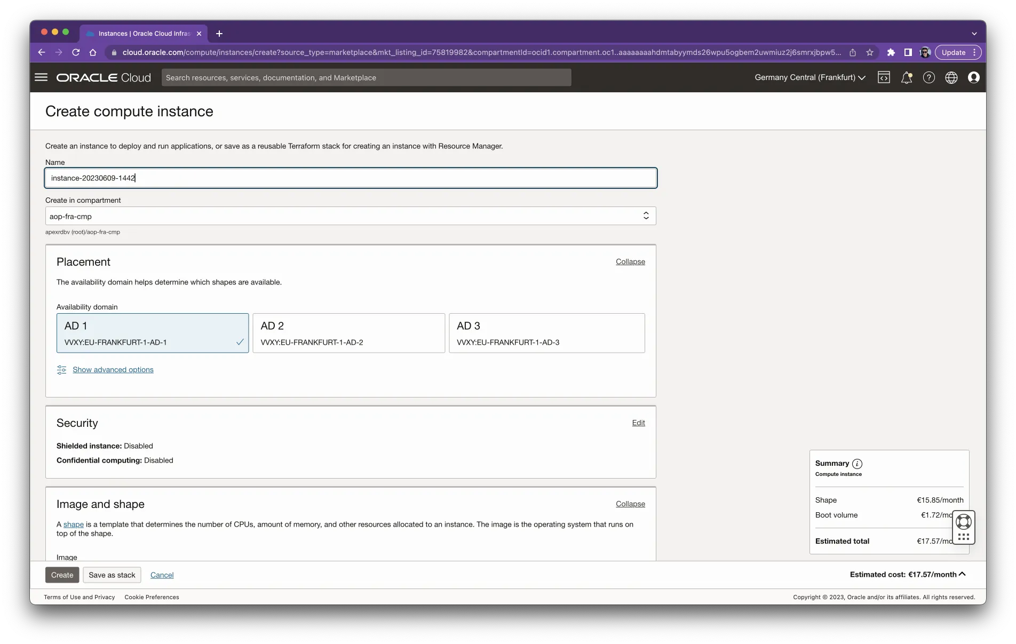Click Save as stack
Viewport: 1016px width, 644px height.
[x=112, y=575]
